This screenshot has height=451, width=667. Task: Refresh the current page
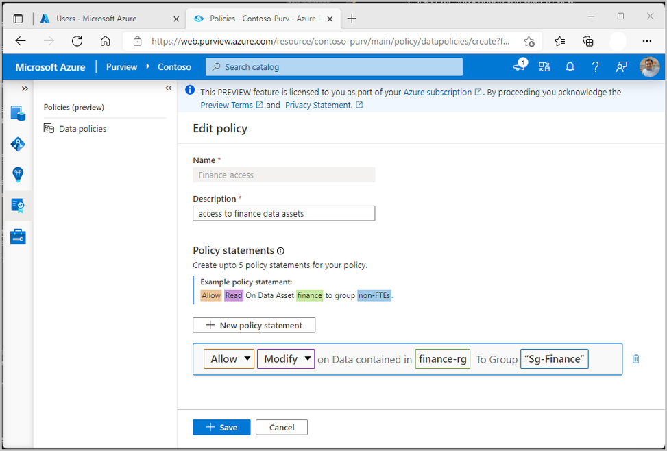pos(77,41)
